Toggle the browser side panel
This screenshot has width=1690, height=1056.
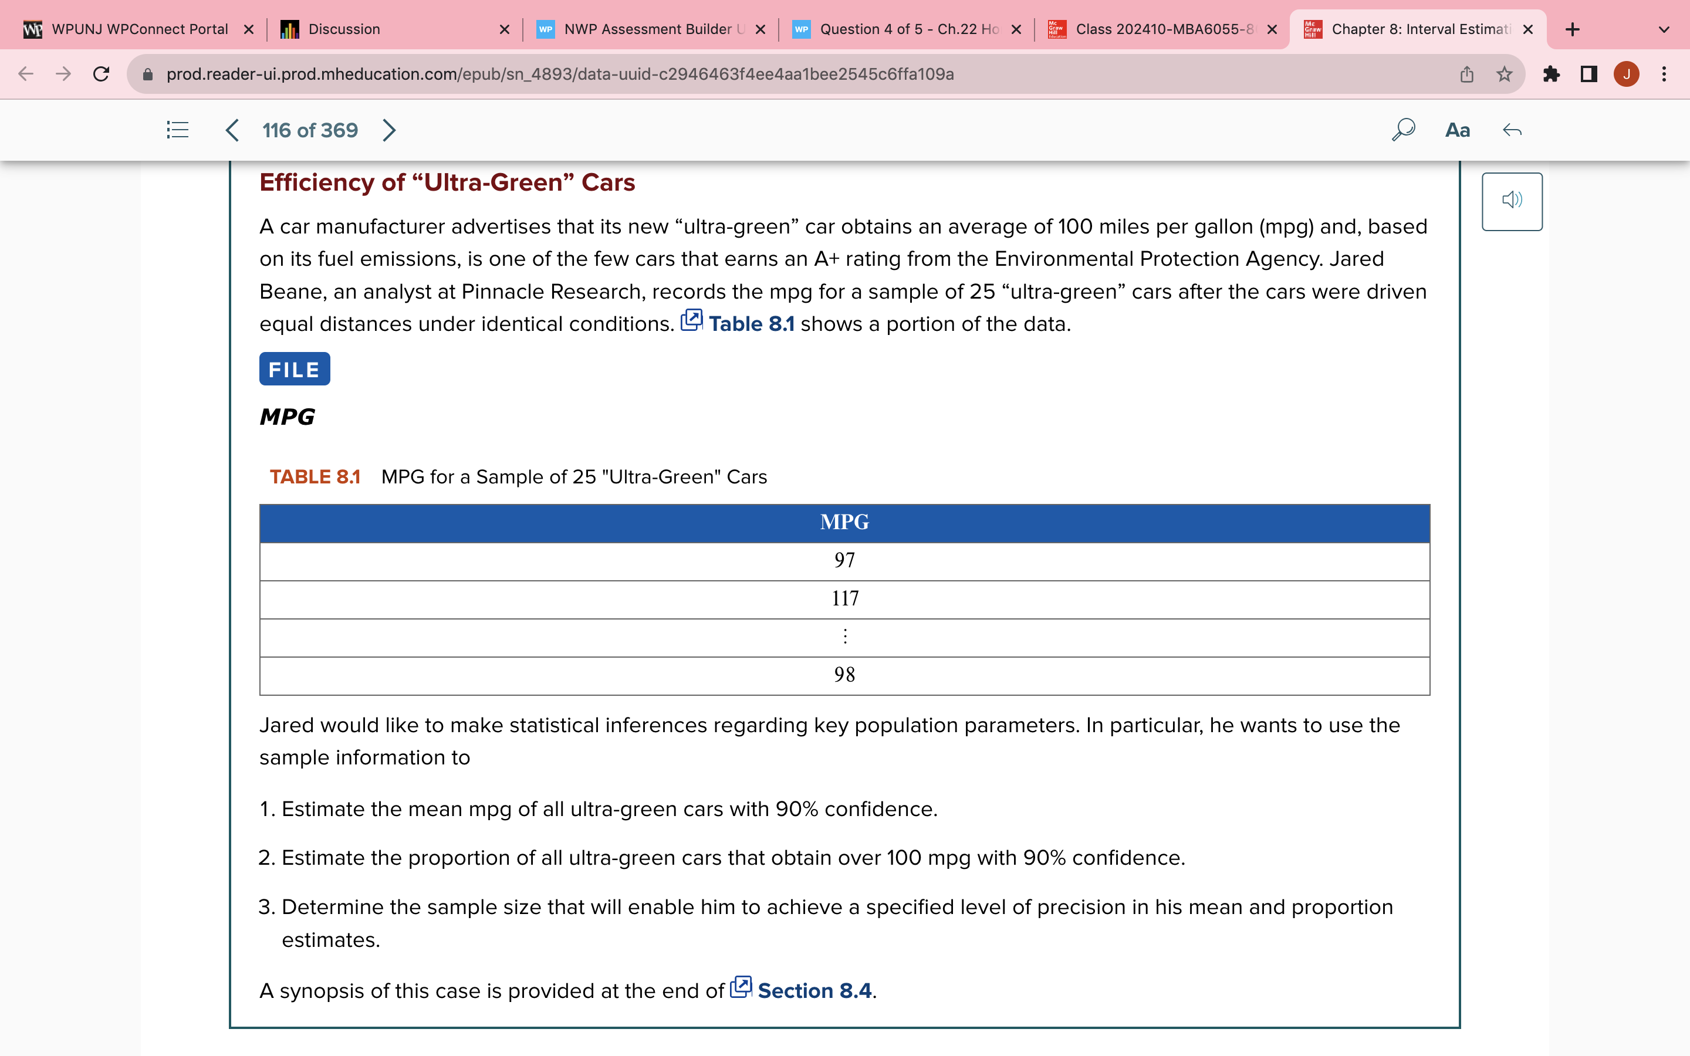pyautogui.click(x=1588, y=74)
